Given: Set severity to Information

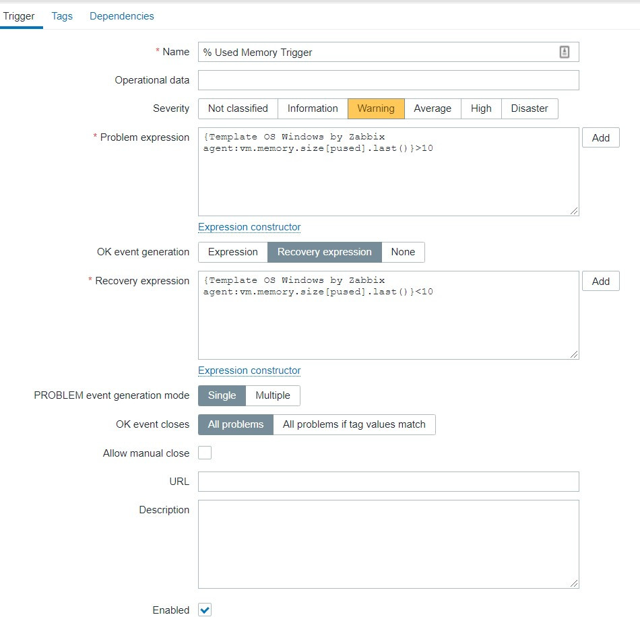Looking at the screenshot, I should pyautogui.click(x=313, y=108).
